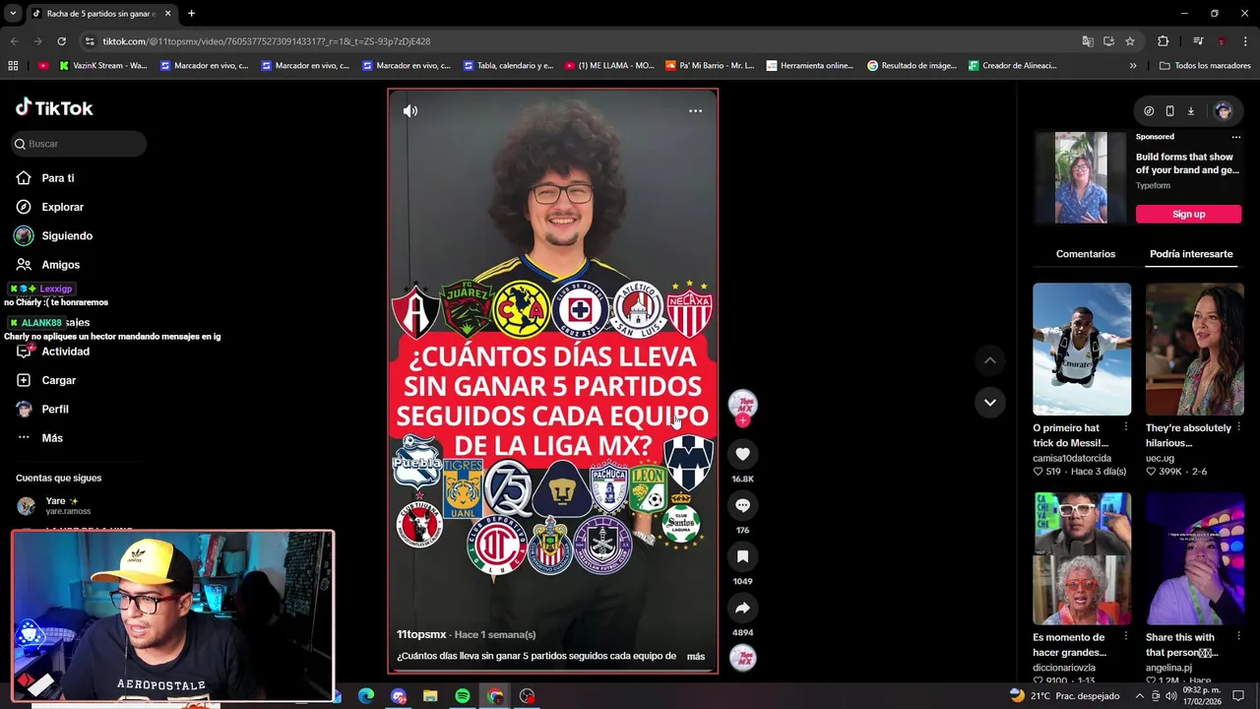Open profile avatar at top right

click(1223, 111)
